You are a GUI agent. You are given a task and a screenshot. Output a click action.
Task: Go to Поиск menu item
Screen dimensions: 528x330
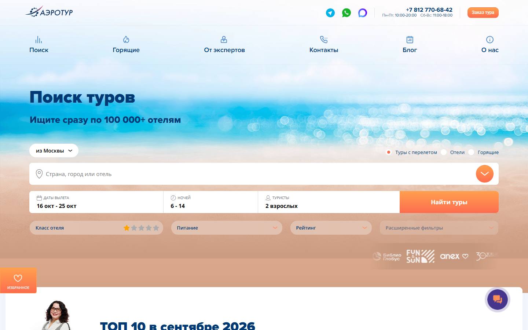click(x=39, y=50)
